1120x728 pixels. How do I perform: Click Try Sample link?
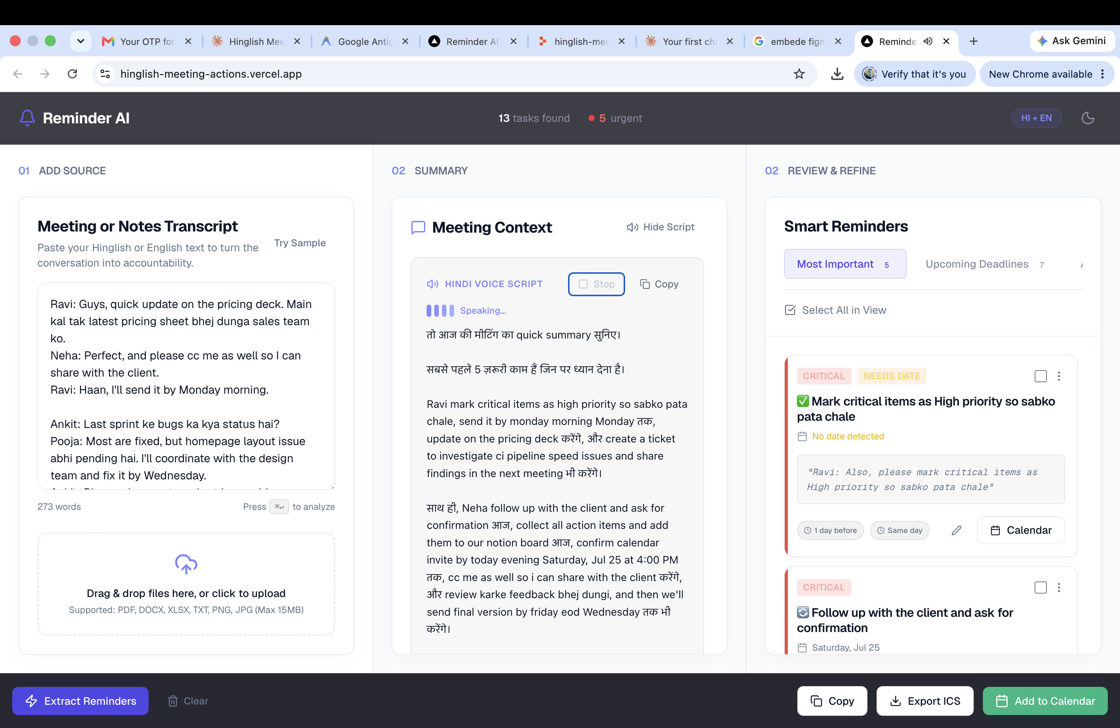click(300, 243)
